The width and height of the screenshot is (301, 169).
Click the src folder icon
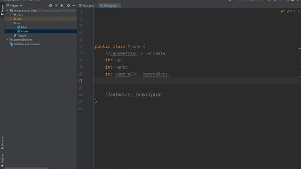[15, 23]
